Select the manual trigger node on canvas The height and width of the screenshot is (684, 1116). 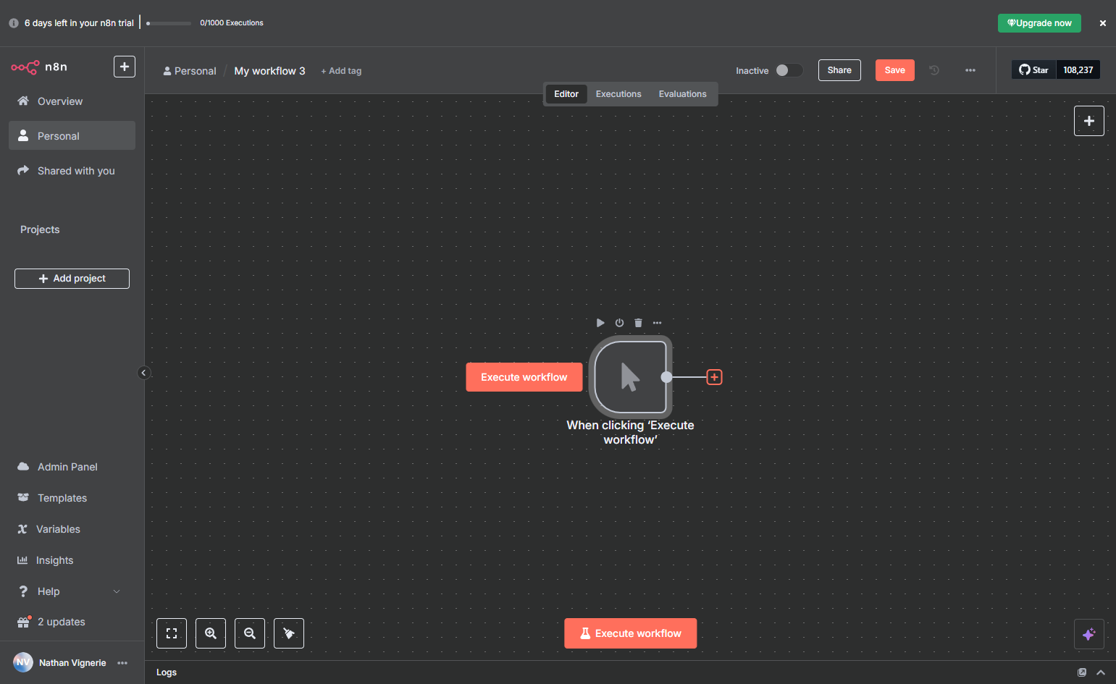pos(631,377)
